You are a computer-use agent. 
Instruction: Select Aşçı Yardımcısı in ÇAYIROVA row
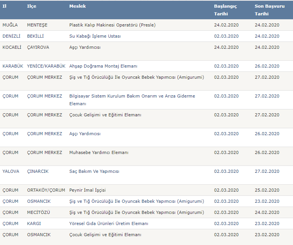point(85,47)
